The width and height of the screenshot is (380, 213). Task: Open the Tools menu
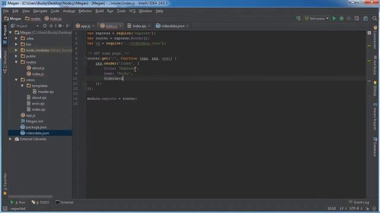[121, 11]
